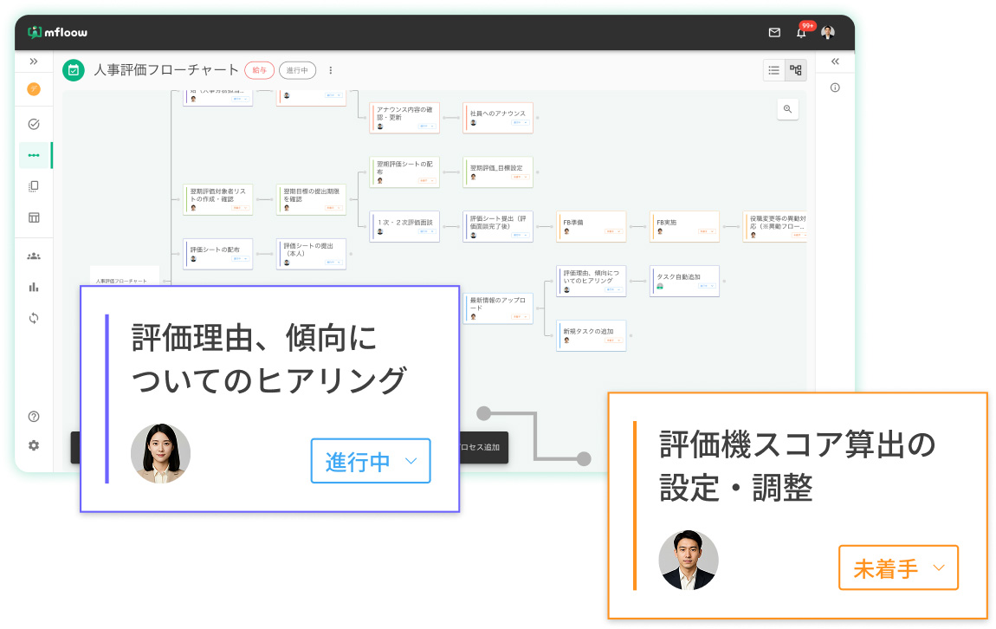This screenshot has width=996, height=629.
Task: Open the user profile avatar menu
Action: pos(828,32)
